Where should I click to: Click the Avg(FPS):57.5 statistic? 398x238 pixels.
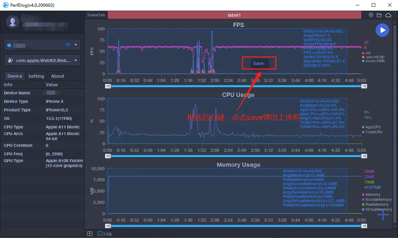pyautogui.click(x=317, y=35)
